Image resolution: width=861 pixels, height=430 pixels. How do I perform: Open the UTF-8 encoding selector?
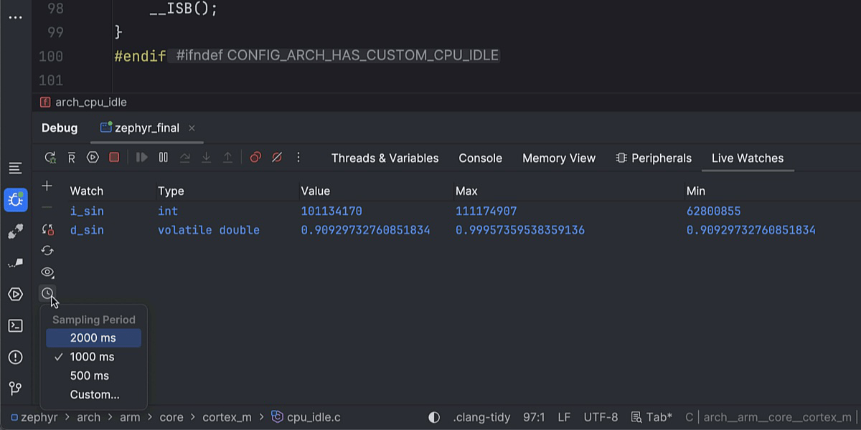click(601, 417)
